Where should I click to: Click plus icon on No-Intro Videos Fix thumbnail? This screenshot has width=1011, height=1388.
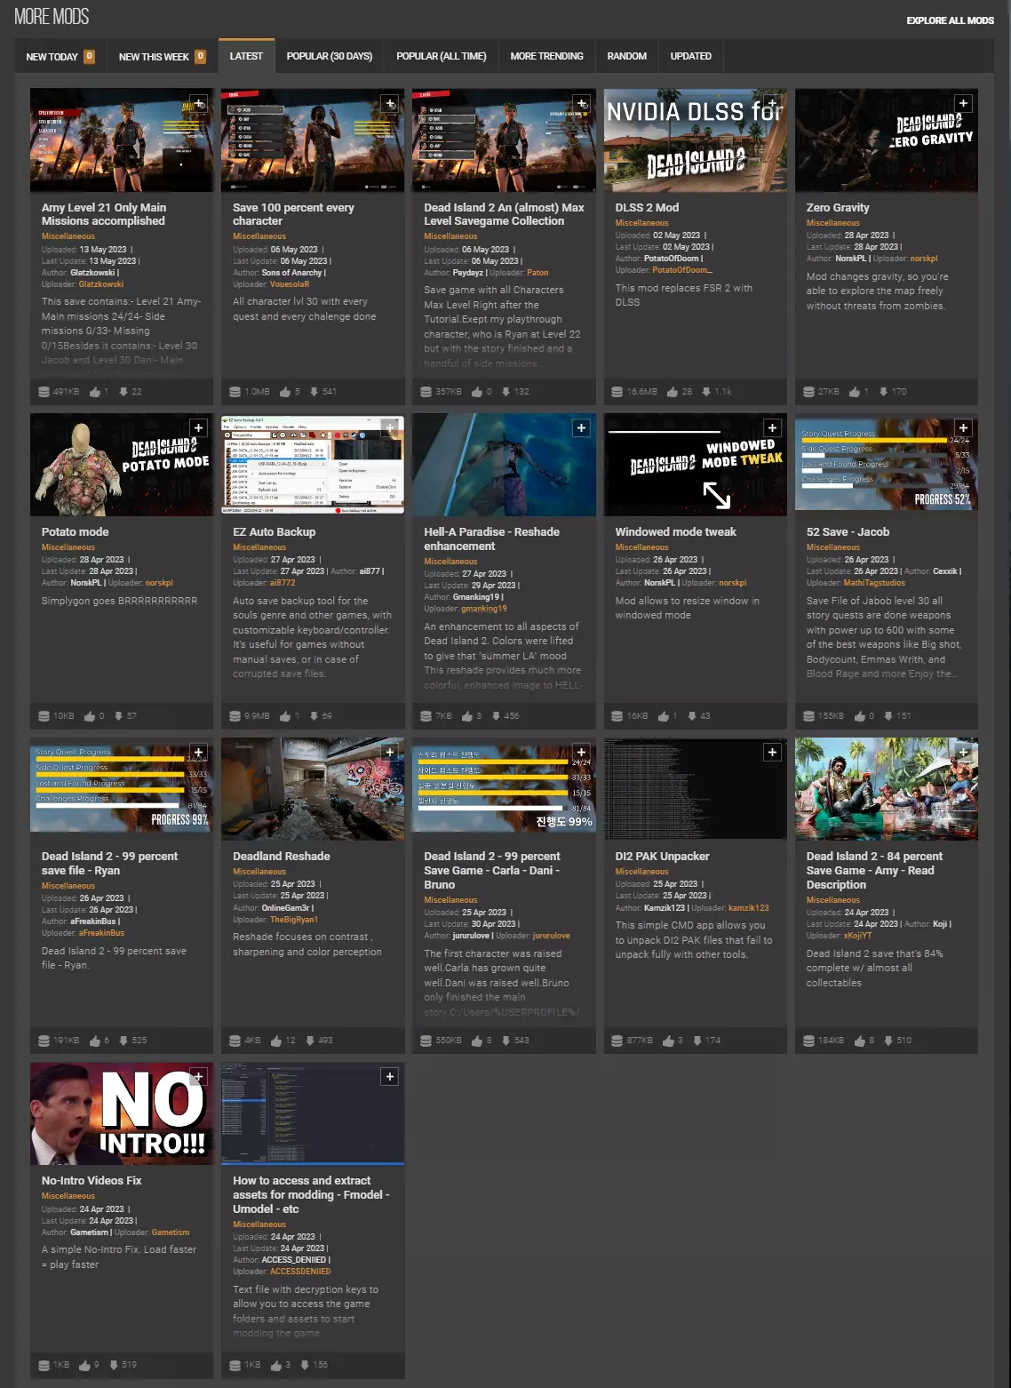[198, 1077]
